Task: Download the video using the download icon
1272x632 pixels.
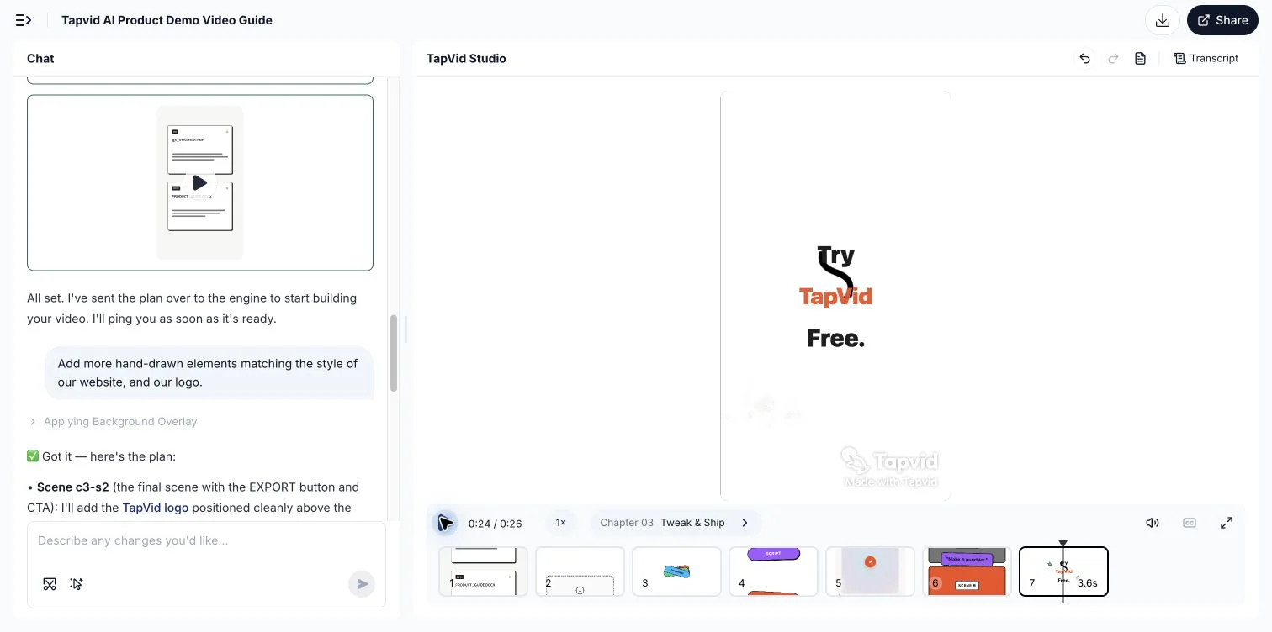Action: pos(1163,20)
